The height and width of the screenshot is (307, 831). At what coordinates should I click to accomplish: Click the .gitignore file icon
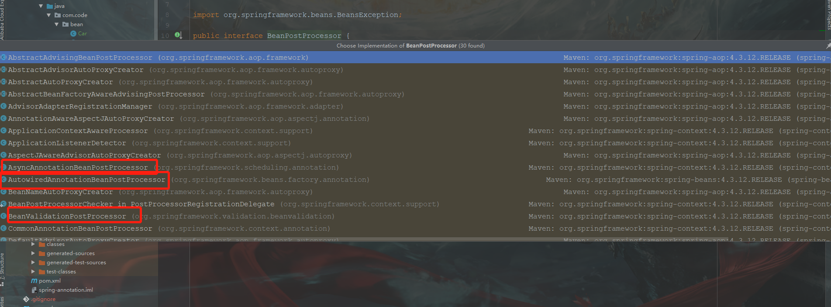click(26, 299)
